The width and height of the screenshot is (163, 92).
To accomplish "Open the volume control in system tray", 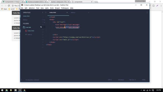I will coord(150,90).
